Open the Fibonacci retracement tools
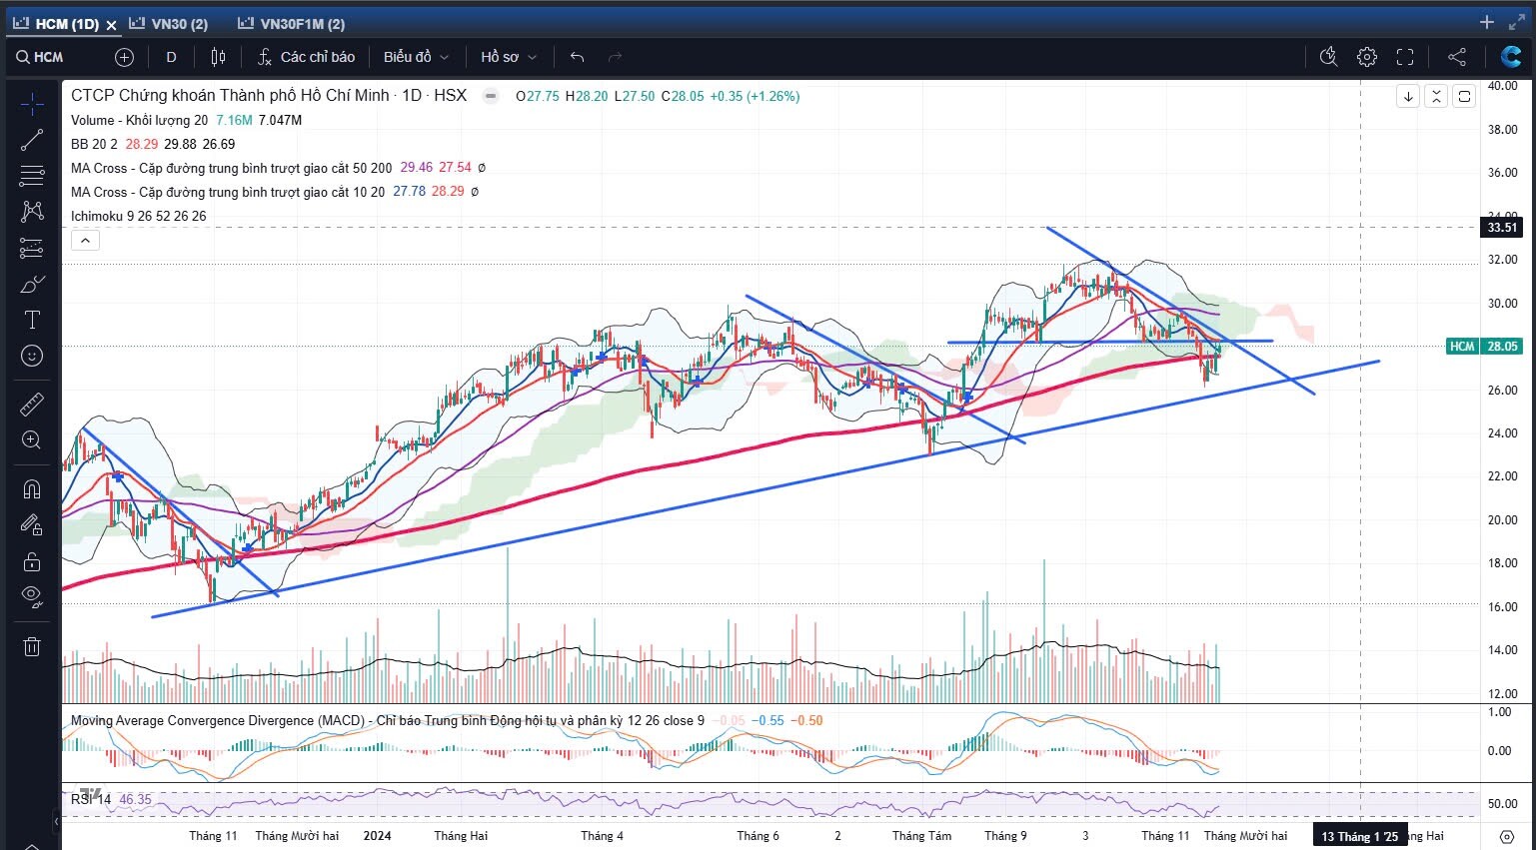Screen dimensions: 1536x850 click(x=32, y=176)
